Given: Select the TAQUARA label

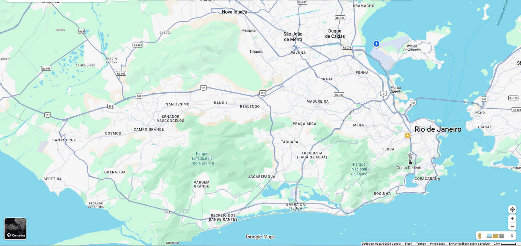Looking at the screenshot, I should pos(289,142).
